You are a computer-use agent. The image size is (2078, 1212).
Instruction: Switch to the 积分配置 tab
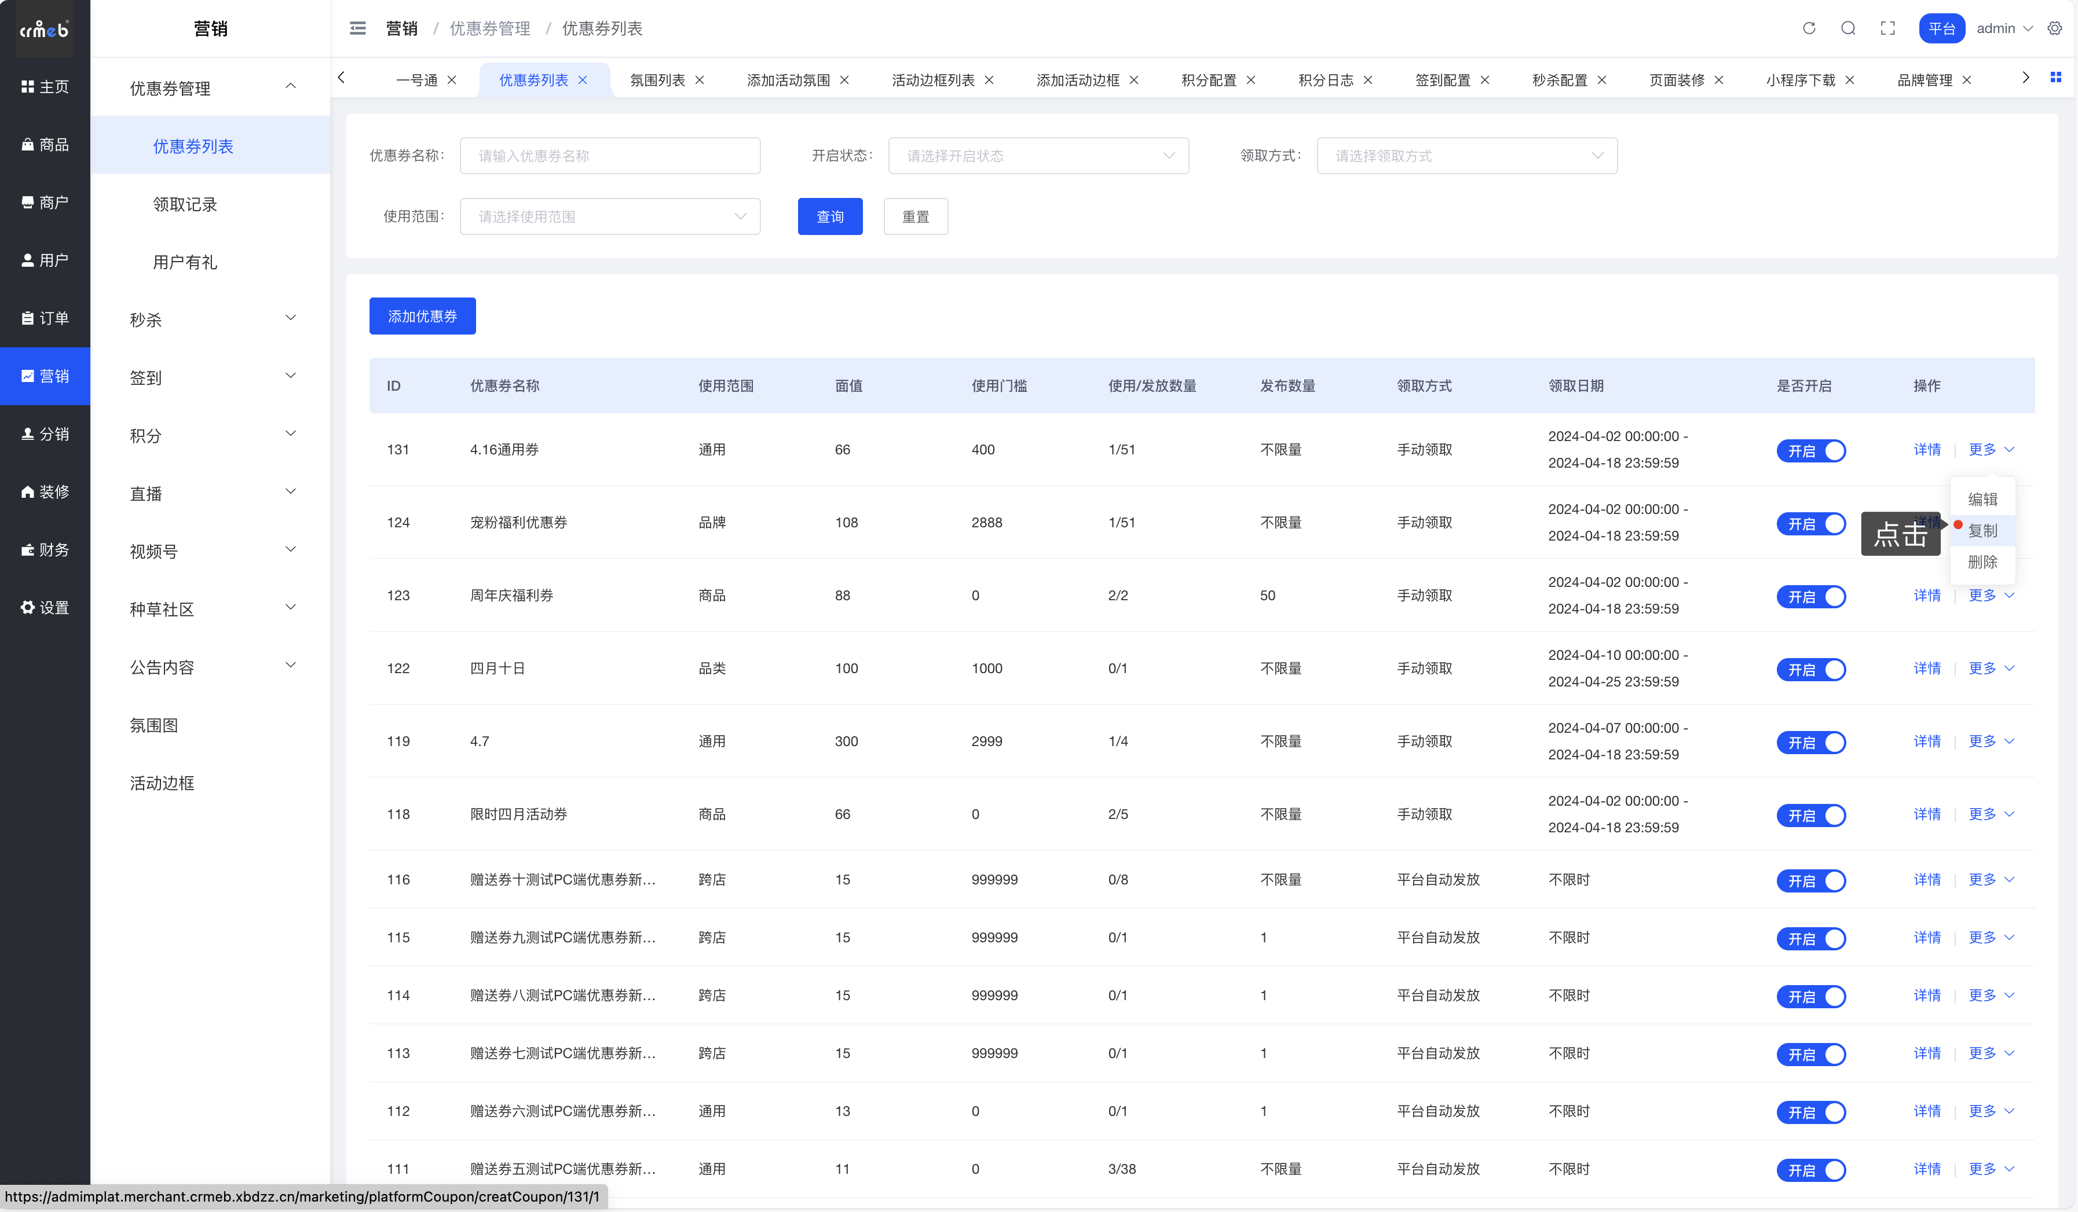click(1208, 80)
